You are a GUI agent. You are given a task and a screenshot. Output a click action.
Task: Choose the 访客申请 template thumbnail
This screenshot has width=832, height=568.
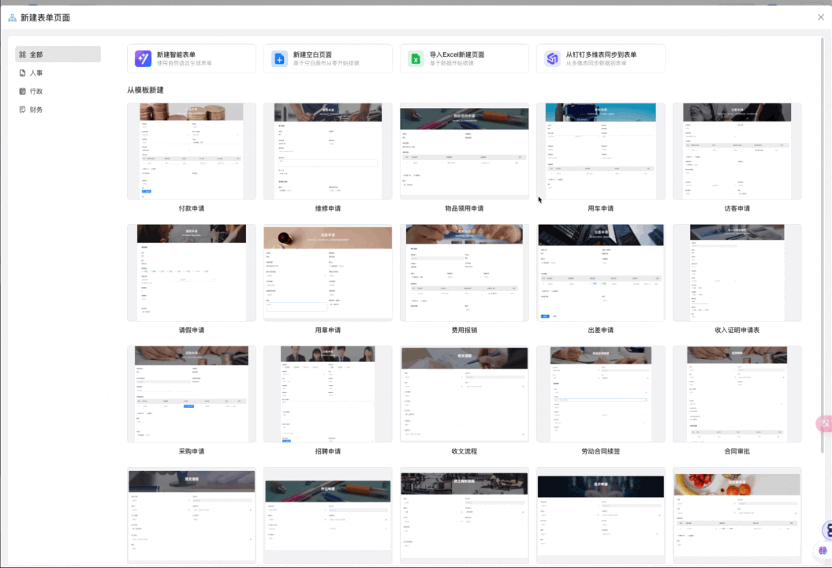click(737, 151)
